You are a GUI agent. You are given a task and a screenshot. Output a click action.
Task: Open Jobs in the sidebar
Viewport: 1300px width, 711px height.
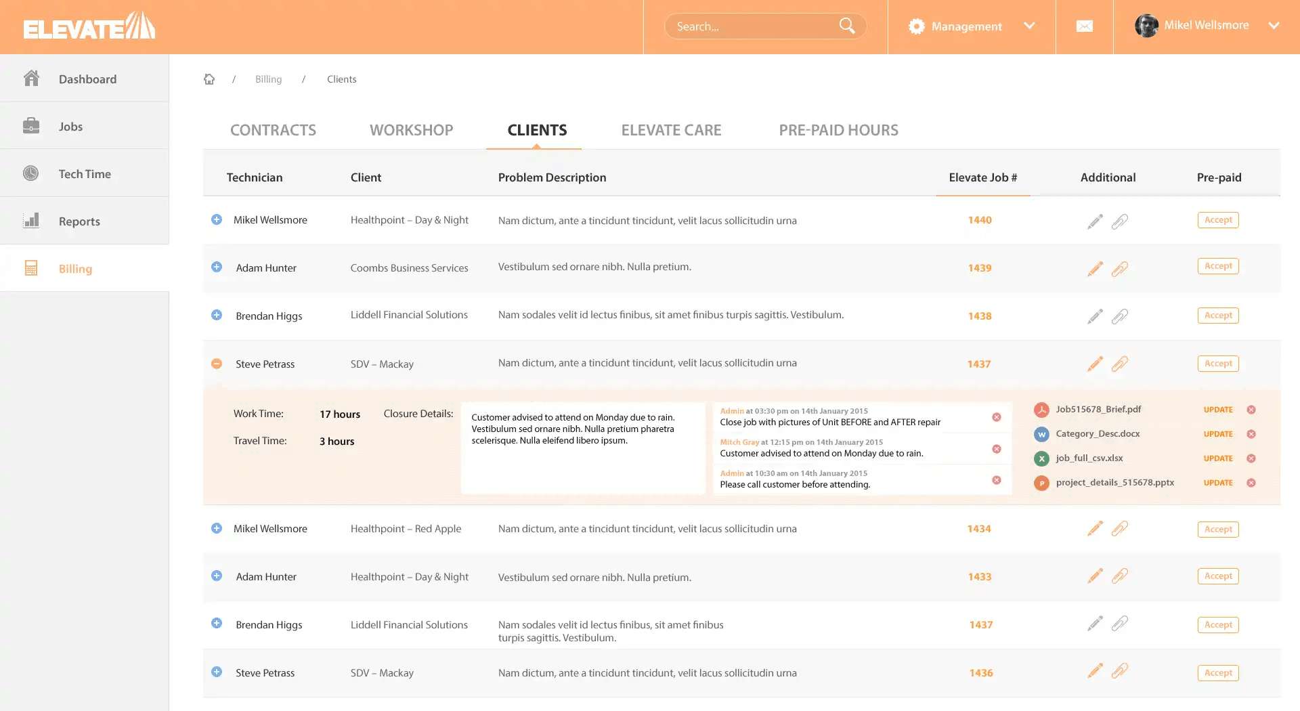[85, 126]
